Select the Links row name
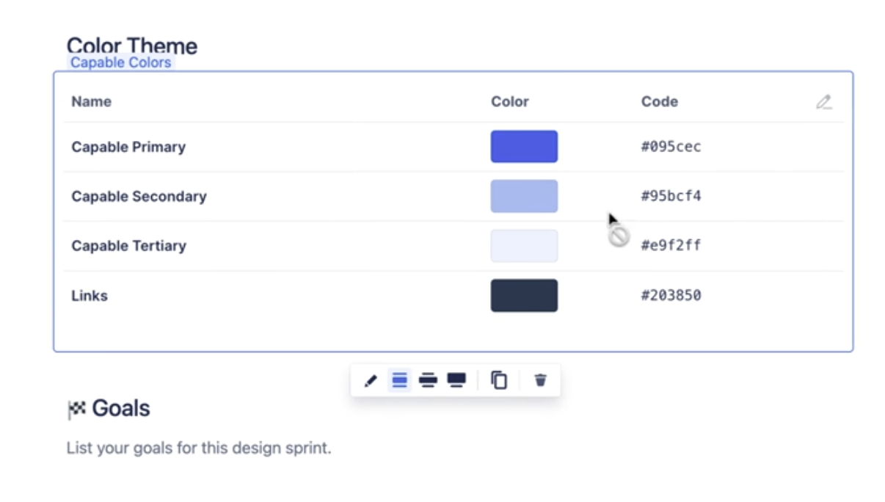 click(90, 296)
